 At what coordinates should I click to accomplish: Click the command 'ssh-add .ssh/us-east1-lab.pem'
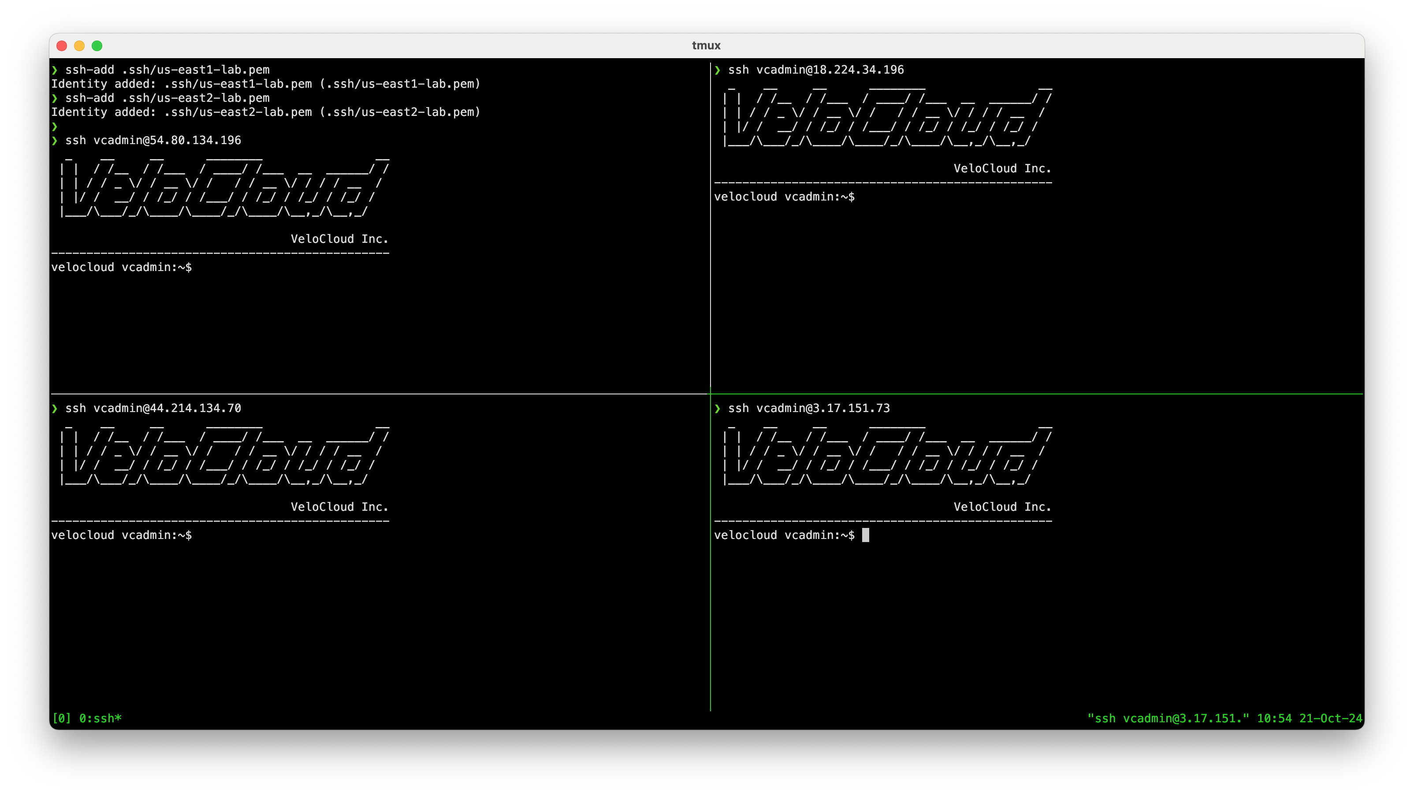click(x=167, y=70)
